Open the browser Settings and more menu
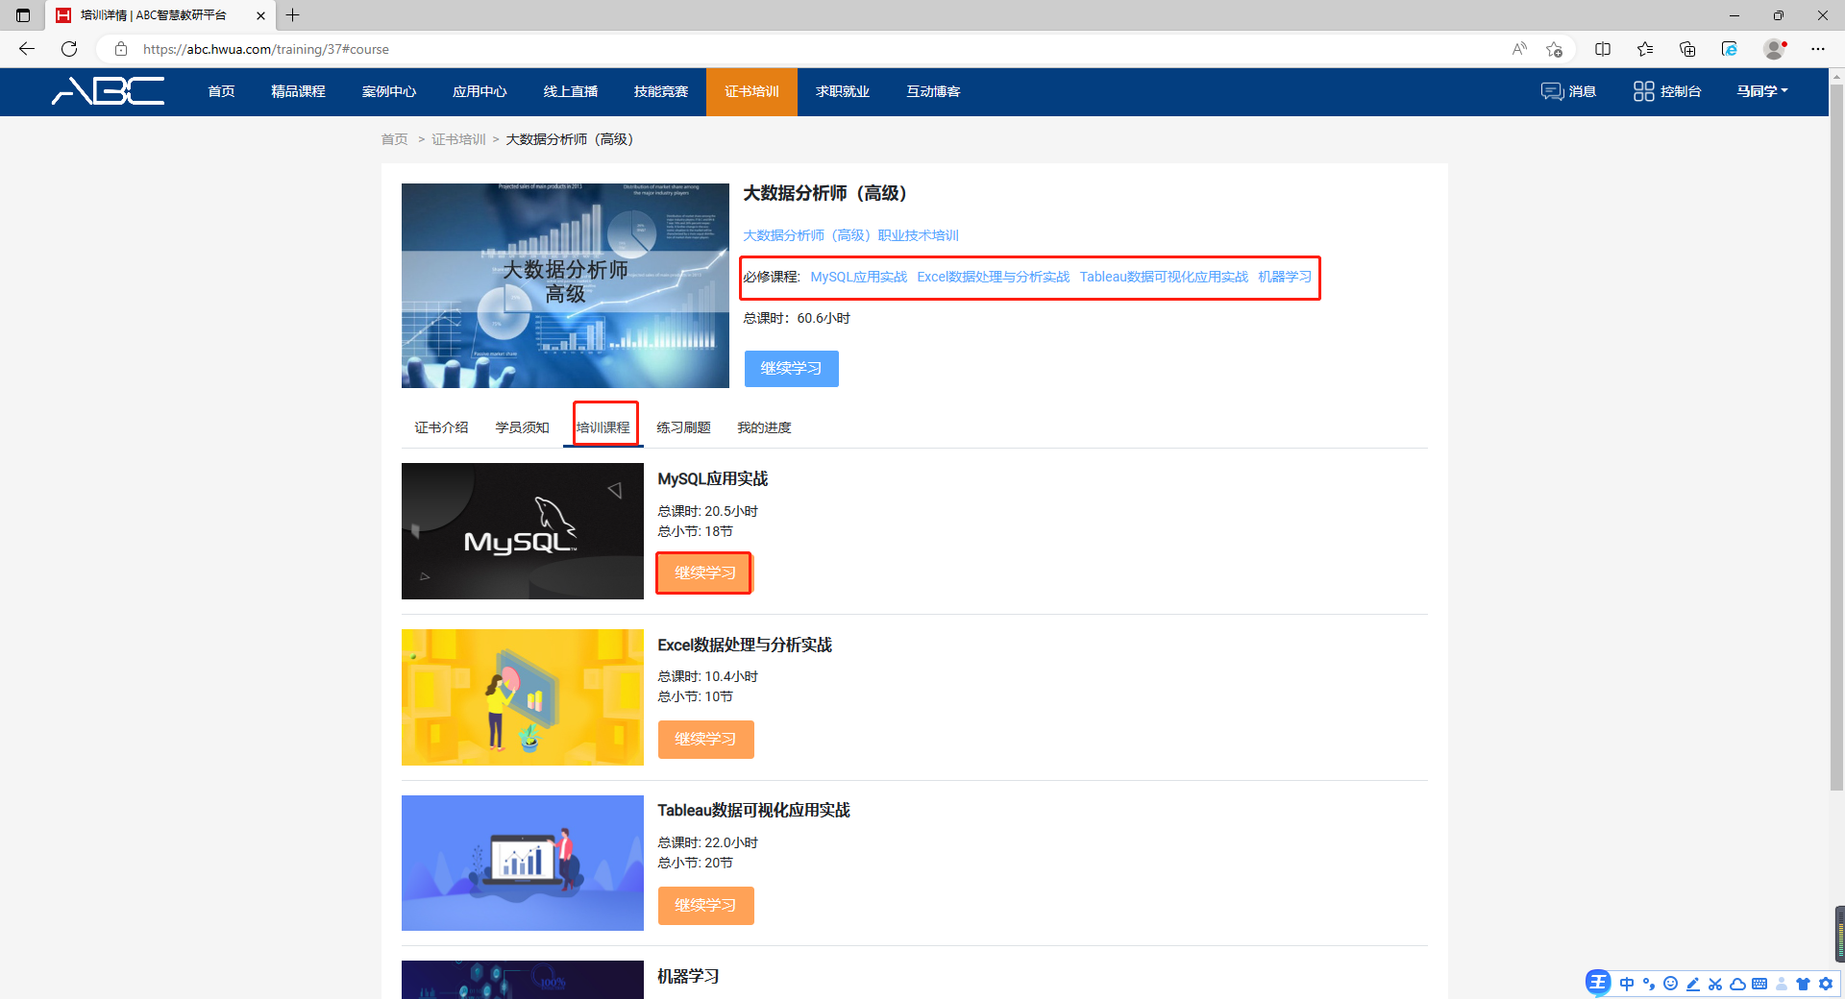Image resolution: width=1845 pixels, height=999 pixels. coord(1818,49)
